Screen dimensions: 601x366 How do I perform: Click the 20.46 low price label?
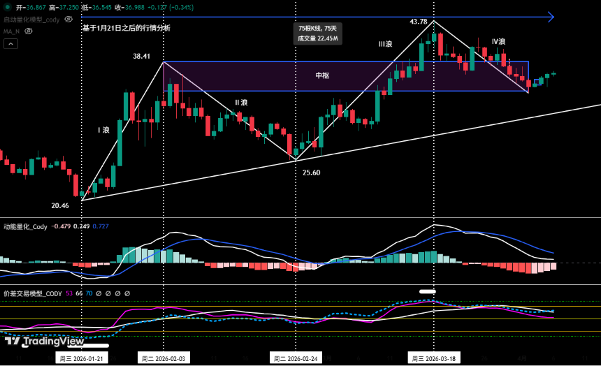60,205
